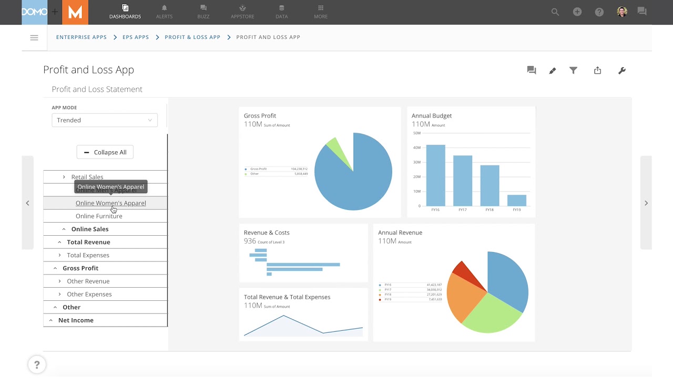Edit the dashboard using the pencil icon

pos(552,70)
